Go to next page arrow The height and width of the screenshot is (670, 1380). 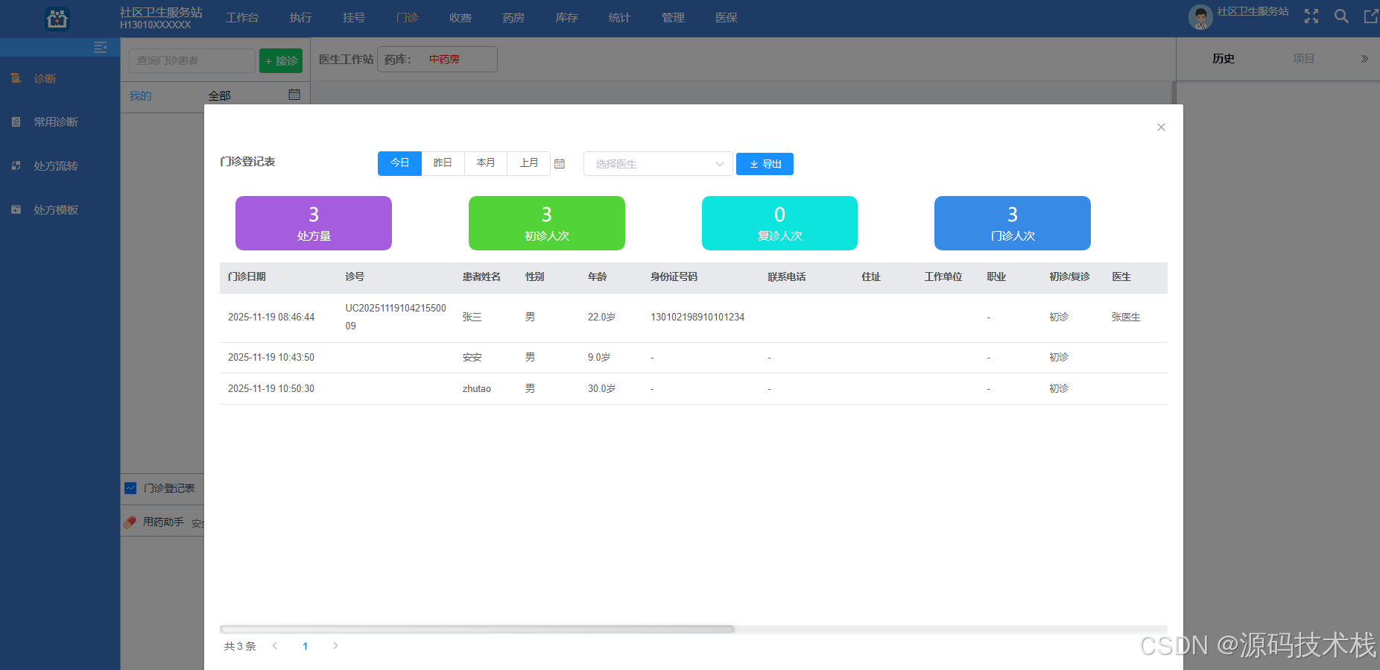pos(335,645)
